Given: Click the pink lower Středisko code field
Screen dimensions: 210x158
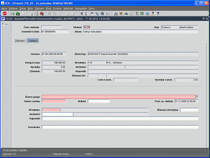Looking at the screenshot, I should tap(51, 110).
